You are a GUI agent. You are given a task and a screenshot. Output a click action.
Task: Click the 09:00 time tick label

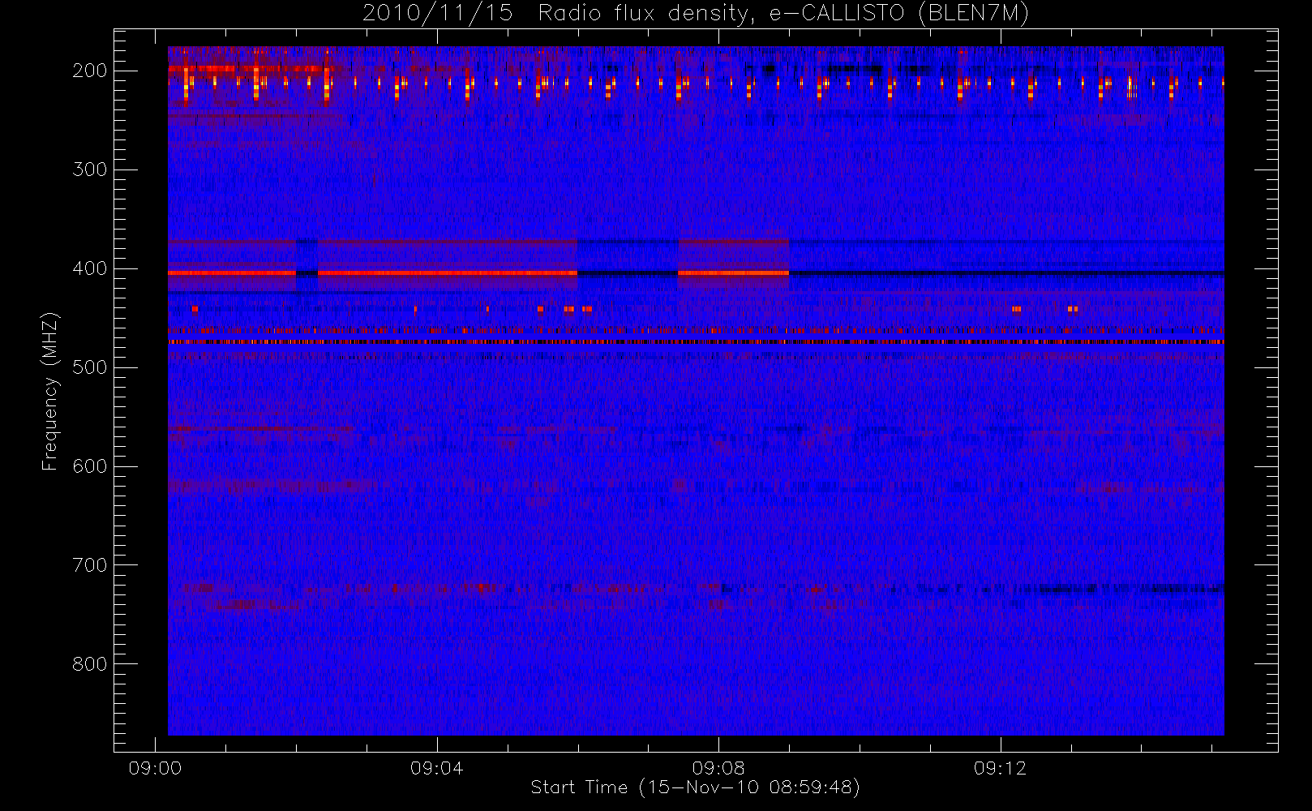pyautogui.click(x=155, y=768)
